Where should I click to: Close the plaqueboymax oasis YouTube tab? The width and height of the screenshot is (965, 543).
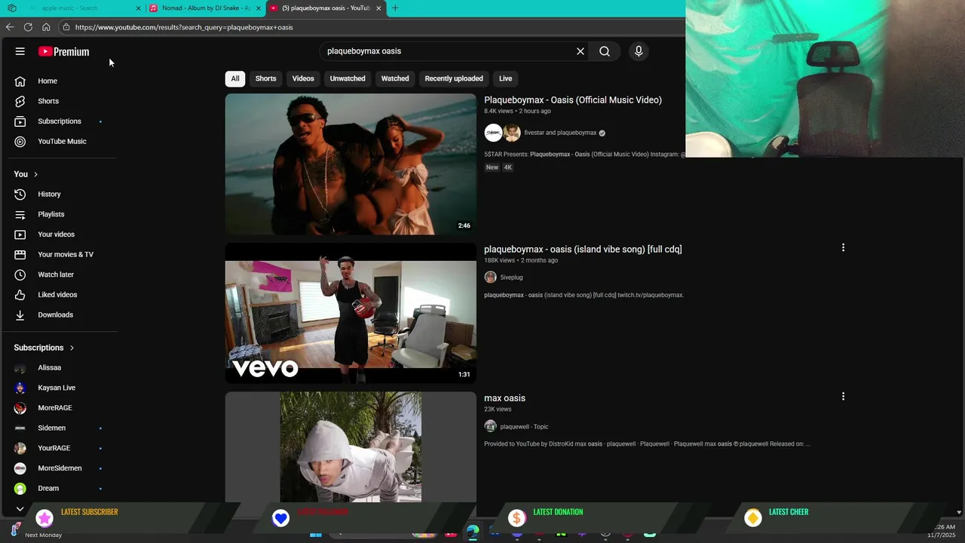[x=378, y=8]
